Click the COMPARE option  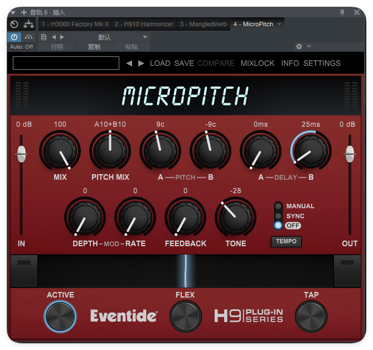click(216, 63)
